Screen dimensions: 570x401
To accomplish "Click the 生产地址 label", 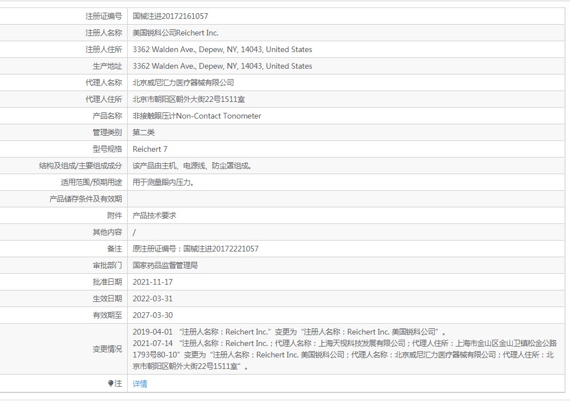I will 107,66.
